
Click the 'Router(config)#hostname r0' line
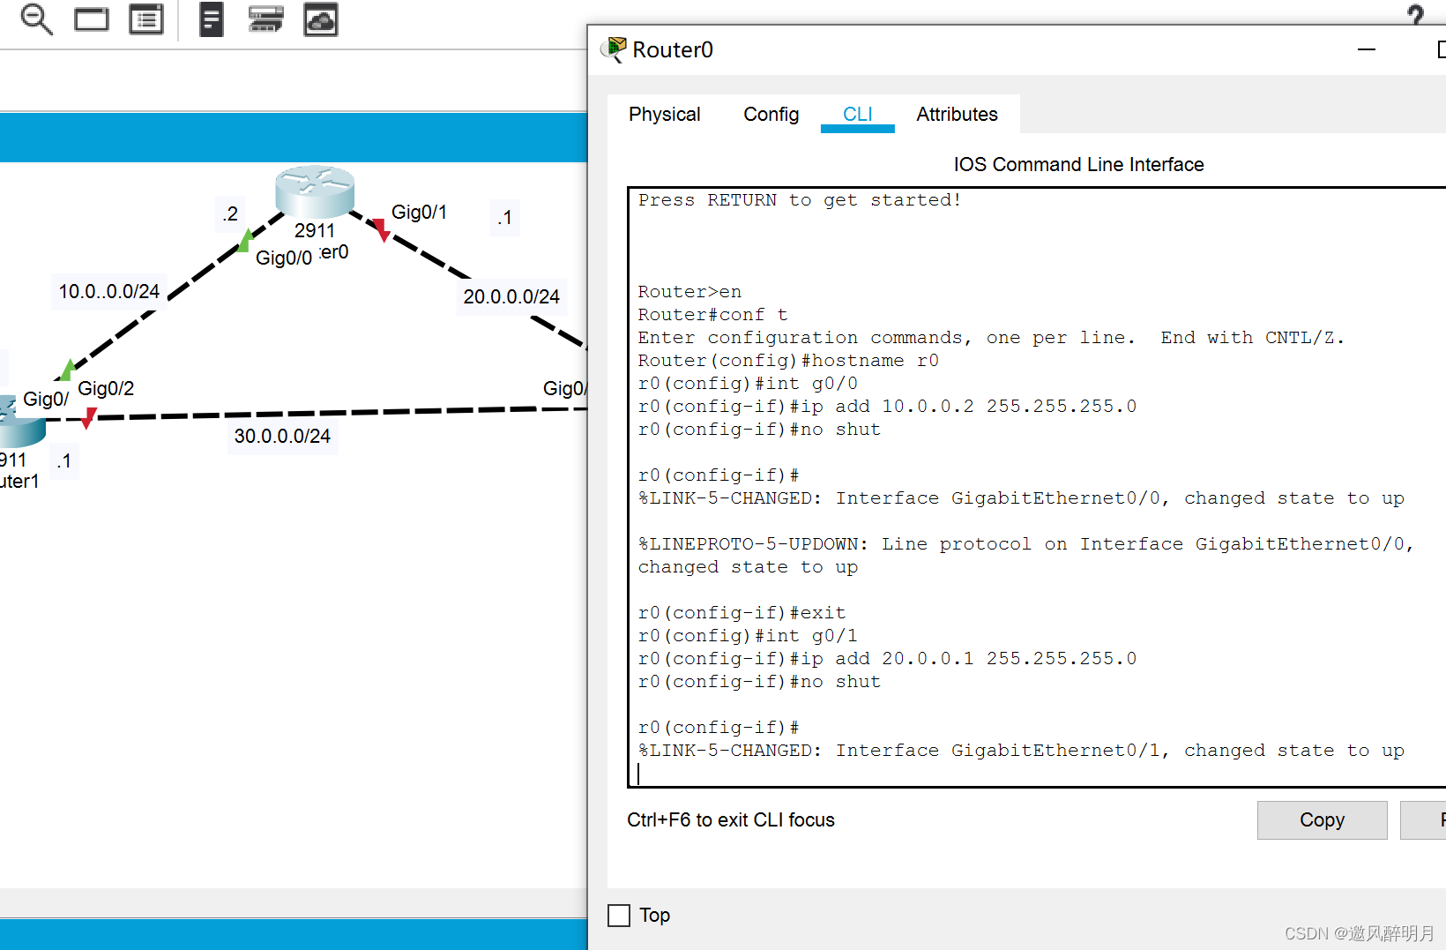(789, 360)
